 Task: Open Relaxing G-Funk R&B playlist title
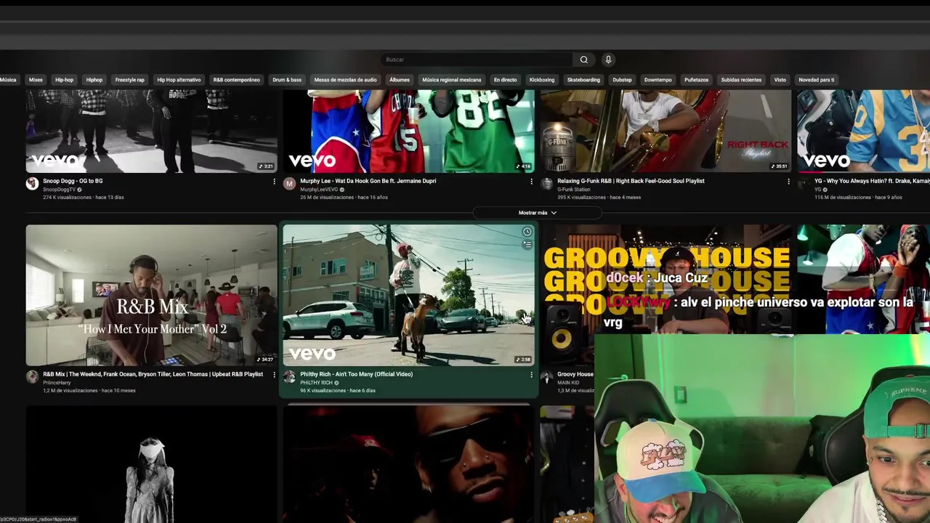[x=631, y=181]
